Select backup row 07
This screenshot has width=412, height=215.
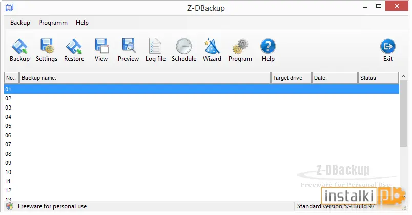click(x=201, y=144)
